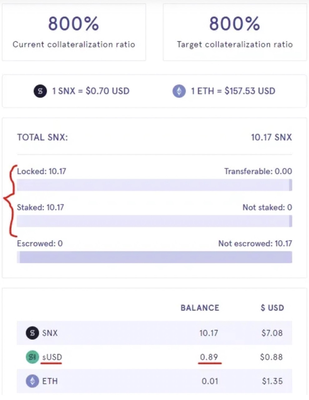Click the ETH icon in balance list

tap(32, 381)
